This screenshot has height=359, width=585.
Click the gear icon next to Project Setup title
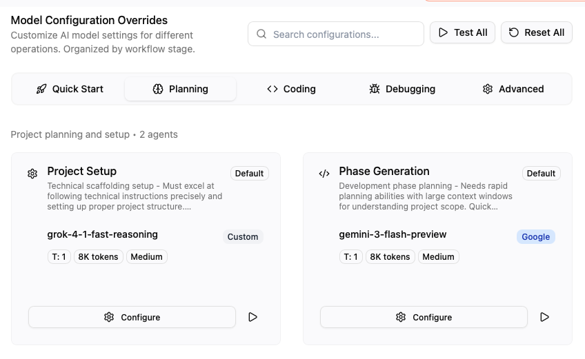[32, 174]
